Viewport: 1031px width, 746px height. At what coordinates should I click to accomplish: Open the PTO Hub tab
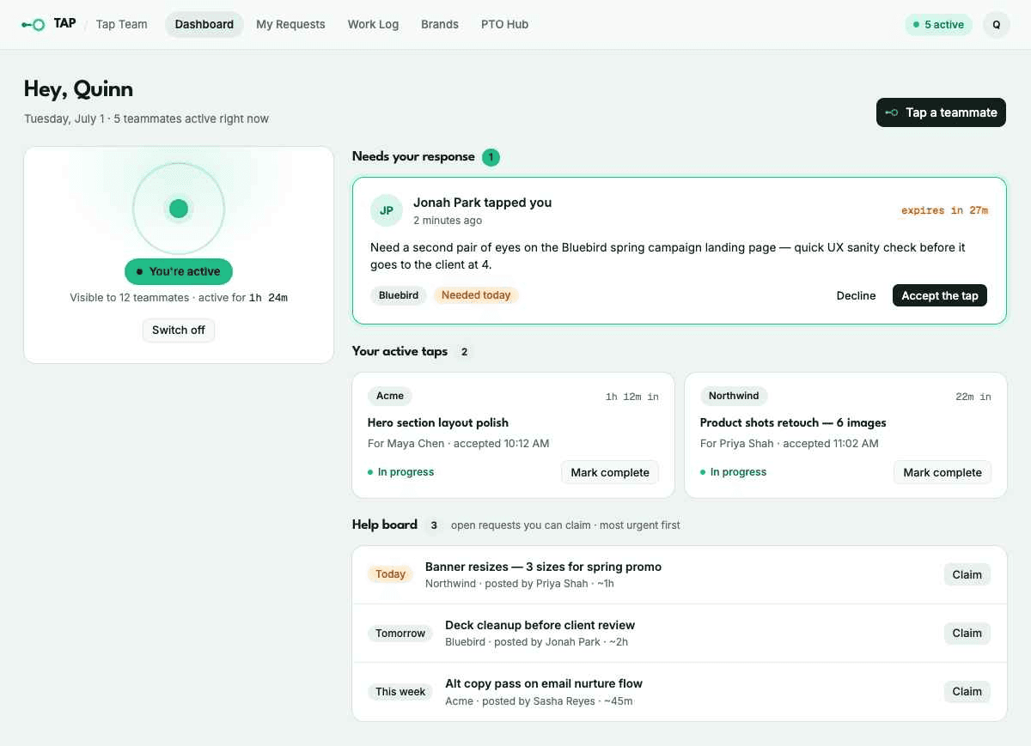pyautogui.click(x=504, y=24)
